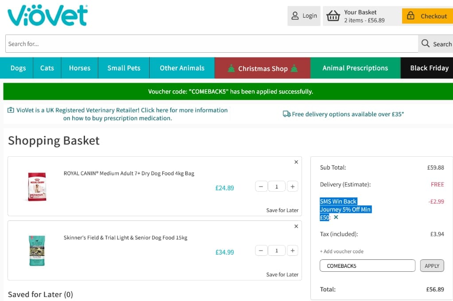
Task: Click the delivery van icon
Action: (287, 114)
